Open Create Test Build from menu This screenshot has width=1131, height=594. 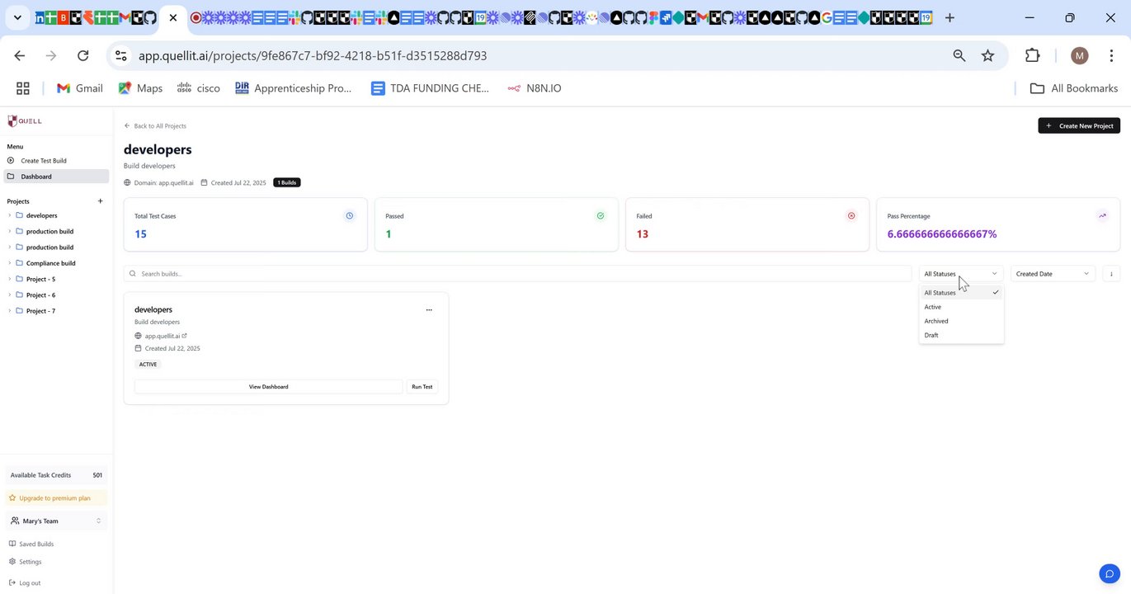click(43, 161)
